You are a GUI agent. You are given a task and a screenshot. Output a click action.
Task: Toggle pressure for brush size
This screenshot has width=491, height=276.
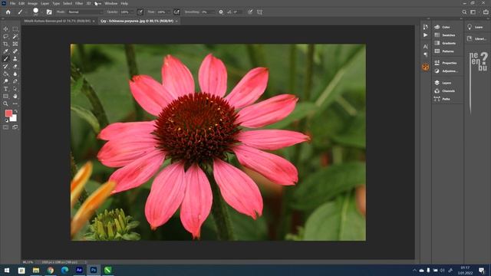[250, 12]
